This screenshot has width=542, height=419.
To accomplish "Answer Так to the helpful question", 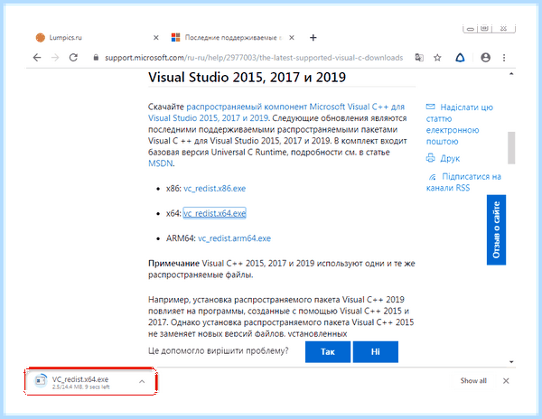I will (328, 351).
